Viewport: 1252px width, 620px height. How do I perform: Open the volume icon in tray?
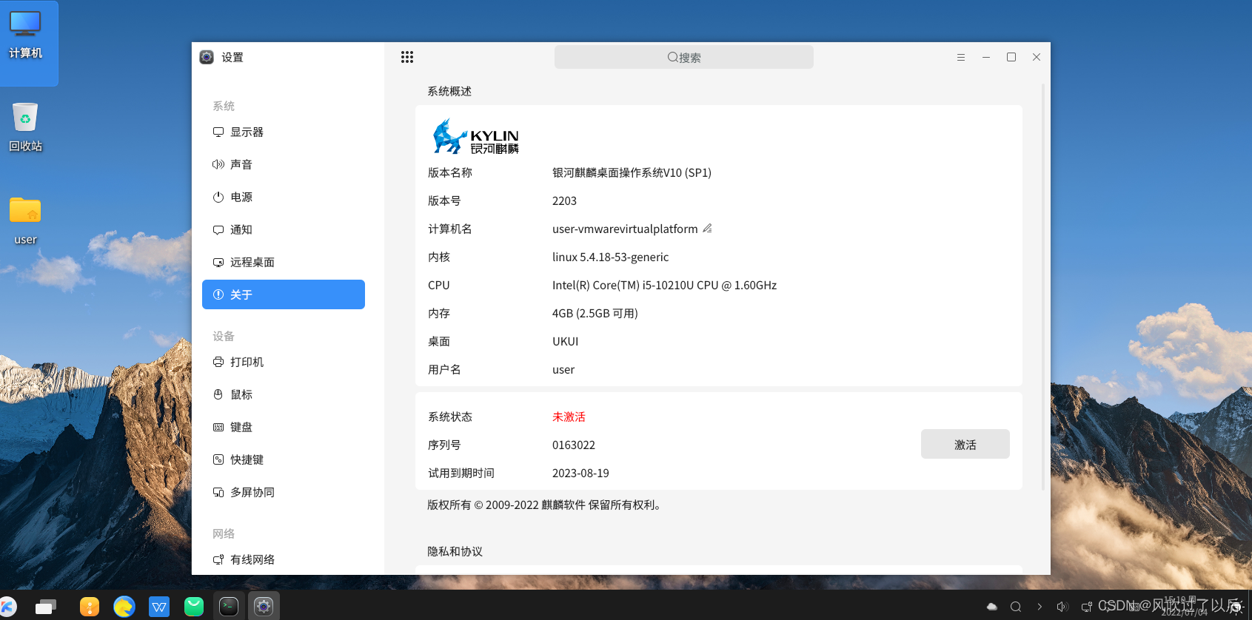(x=1062, y=607)
